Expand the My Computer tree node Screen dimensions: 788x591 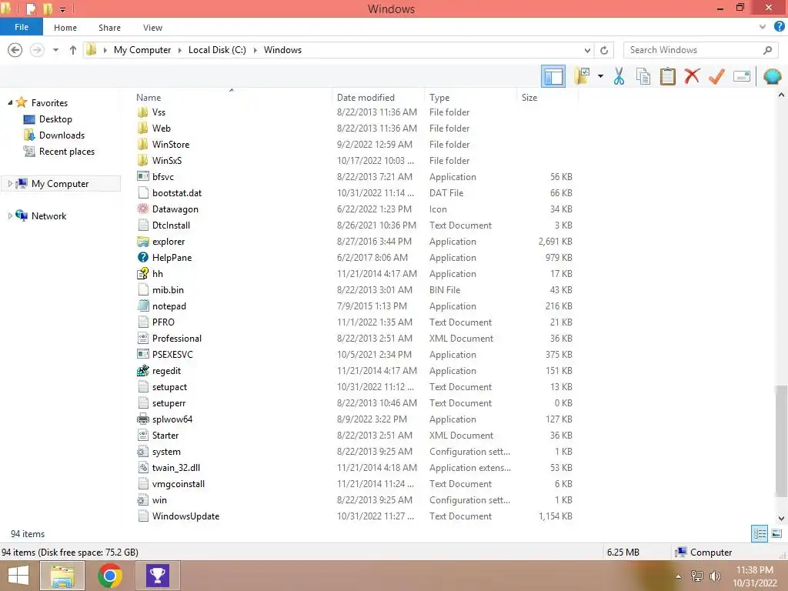coord(10,183)
